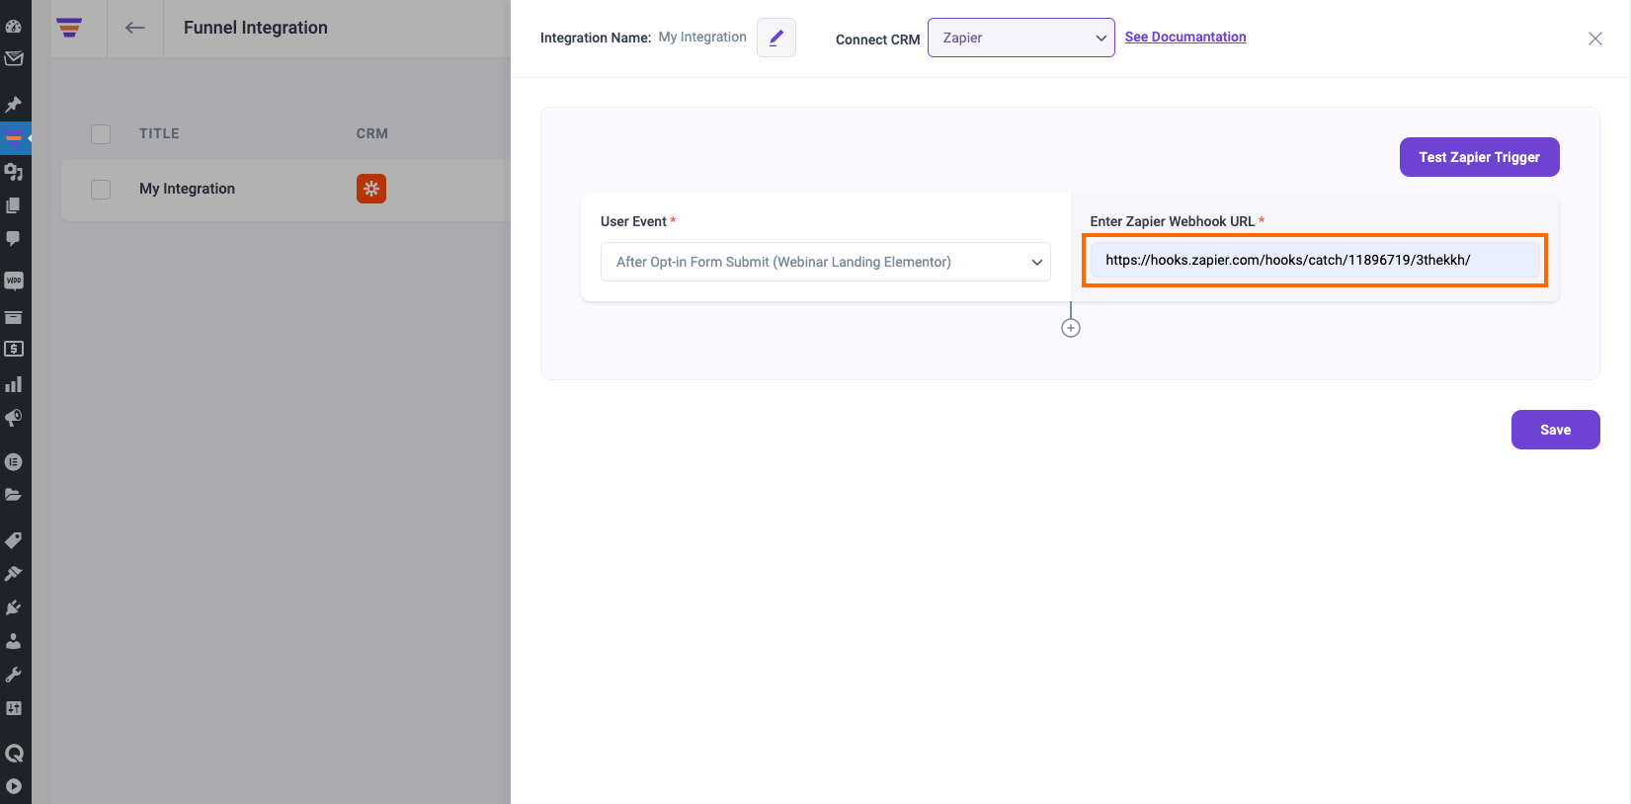Go back using the left arrow icon
Screen dimensions: 1631x804
(135, 28)
